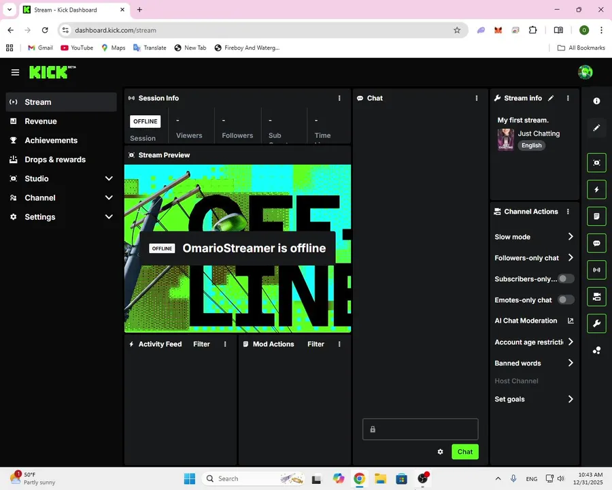Toggle Session Info broadcast icon in right sidebar
This screenshot has width=612, height=490.
point(596,269)
